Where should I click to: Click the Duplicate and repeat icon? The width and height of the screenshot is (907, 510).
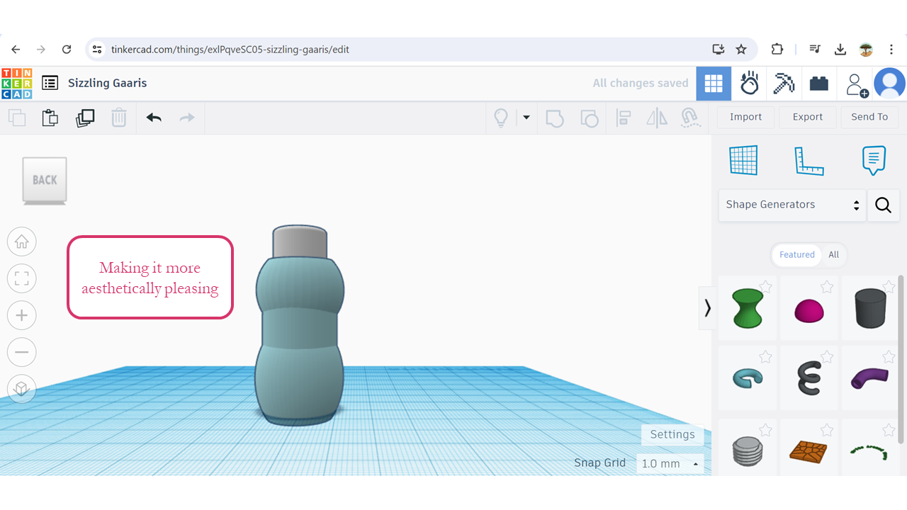pyautogui.click(x=85, y=118)
